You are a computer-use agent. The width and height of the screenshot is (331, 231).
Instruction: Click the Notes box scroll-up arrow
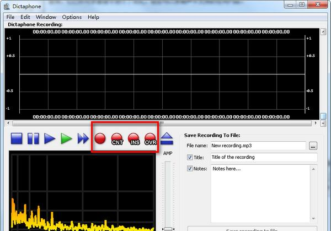(x=313, y=169)
